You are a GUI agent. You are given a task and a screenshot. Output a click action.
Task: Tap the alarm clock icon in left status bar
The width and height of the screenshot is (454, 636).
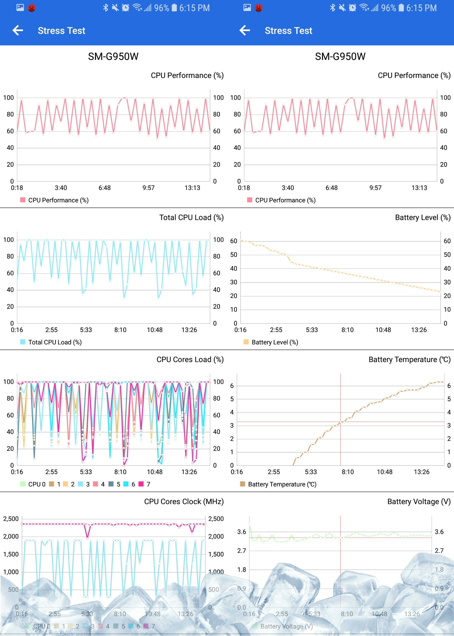click(x=126, y=8)
